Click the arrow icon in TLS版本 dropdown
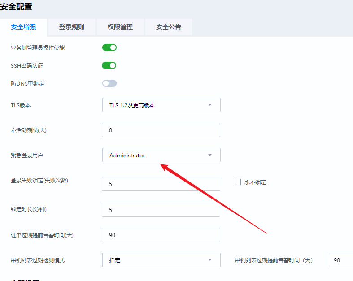Screen dimensions: 353x281 click(209, 105)
